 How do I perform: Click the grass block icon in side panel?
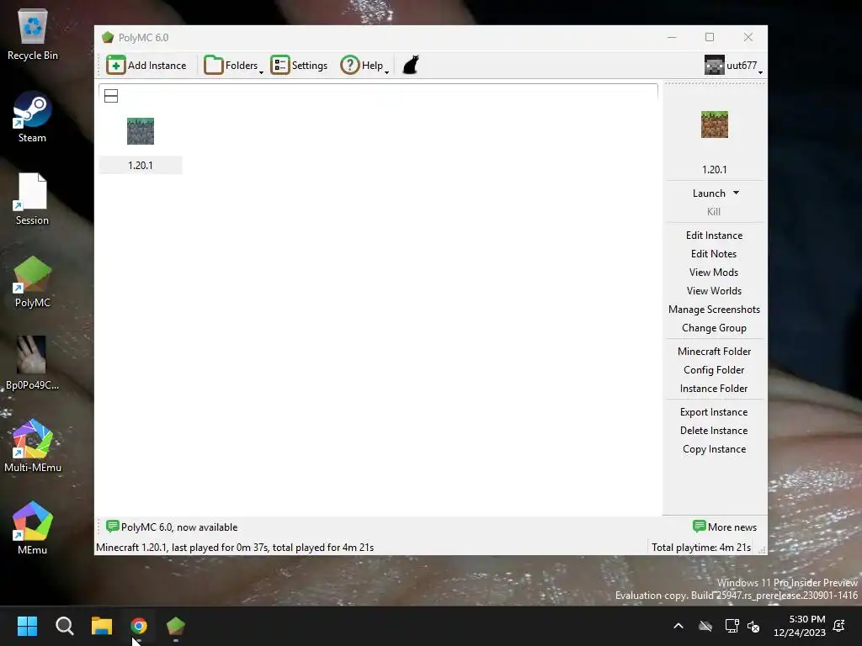(x=714, y=124)
